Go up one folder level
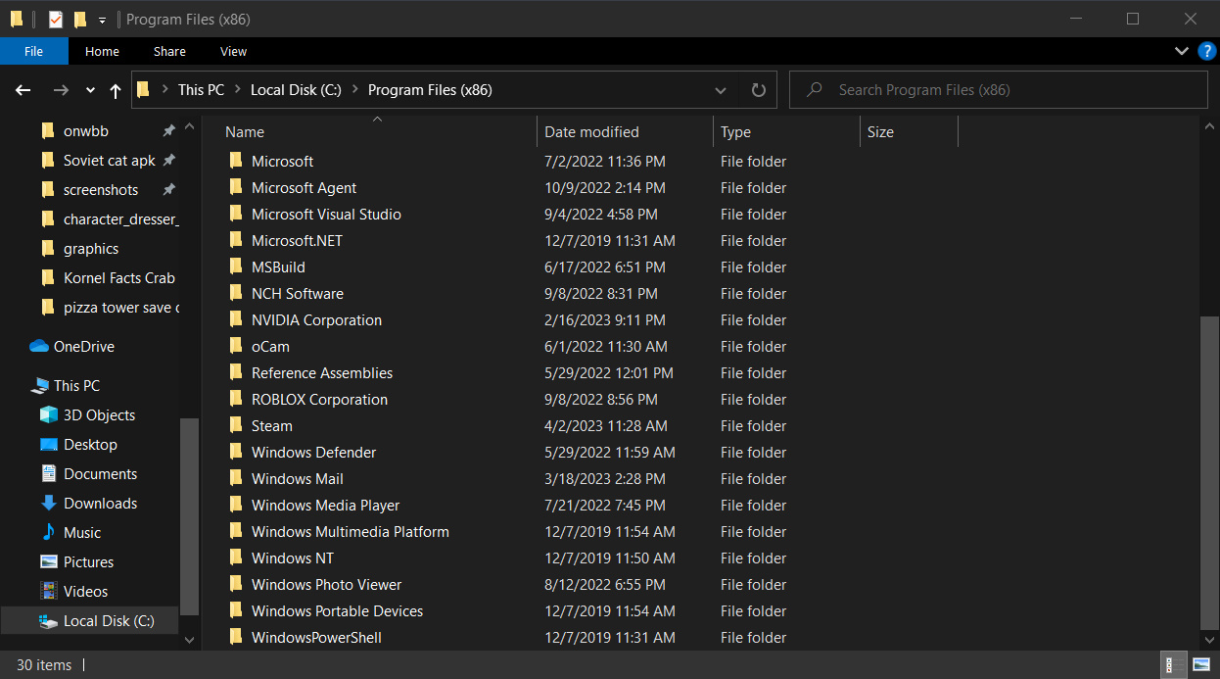The image size is (1220, 679). pyautogui.click(x=116, y=90)
